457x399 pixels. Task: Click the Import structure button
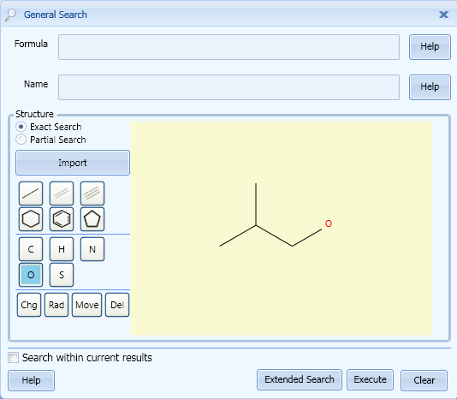[x=73, y=163]
